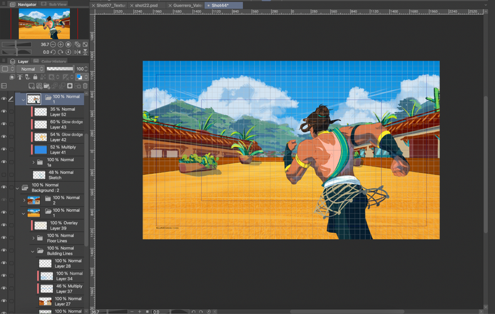Rotate canvas left in the Navigator panel
Screen dimensions: 495x314
(53, 52)
